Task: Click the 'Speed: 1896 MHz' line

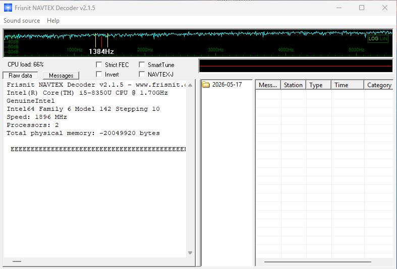Action: click(37, 117)
